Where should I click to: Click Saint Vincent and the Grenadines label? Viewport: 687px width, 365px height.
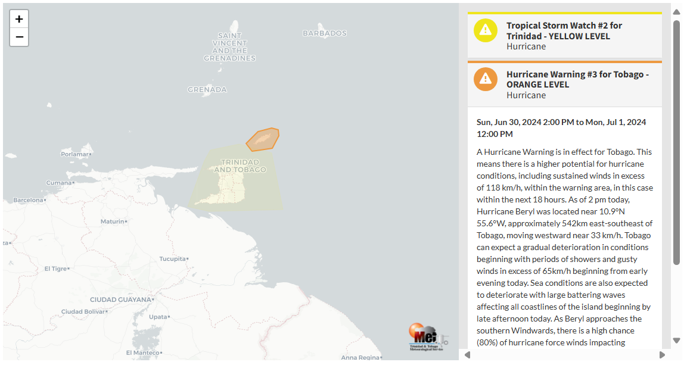coord(229,47)
